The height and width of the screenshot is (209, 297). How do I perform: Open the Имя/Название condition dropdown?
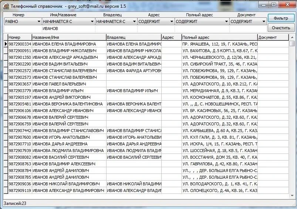click(68, 21)
